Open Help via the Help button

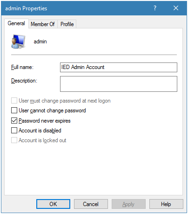(166, 204)
